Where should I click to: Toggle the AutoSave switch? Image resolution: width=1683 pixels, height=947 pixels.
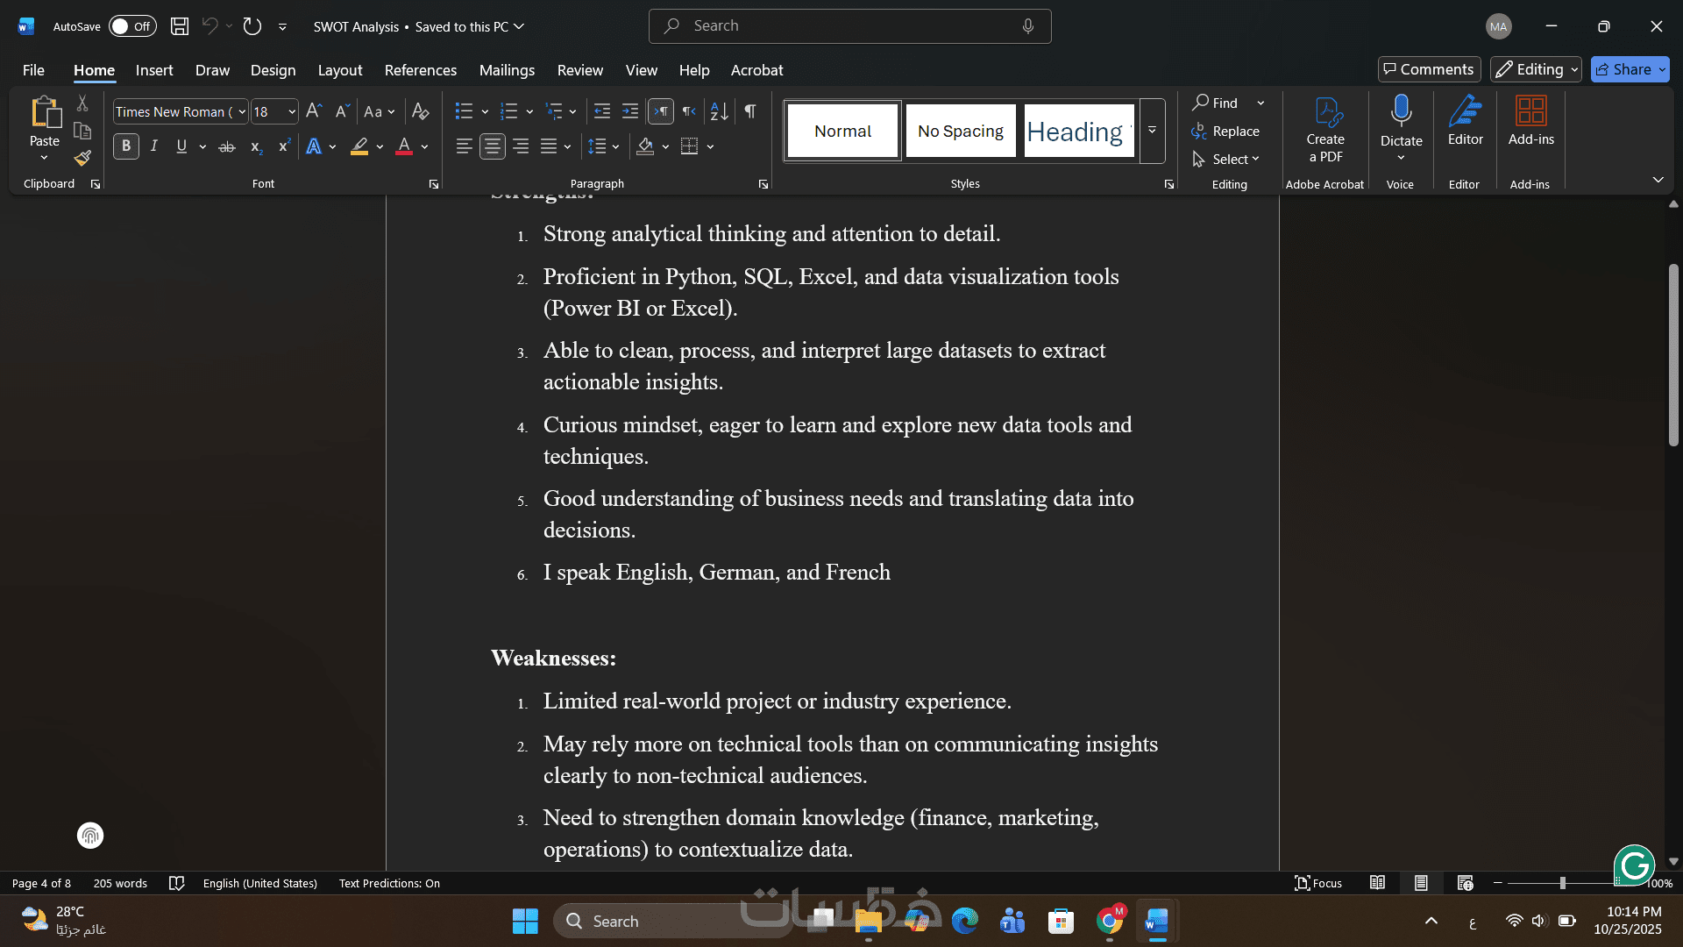pos(132,26)
